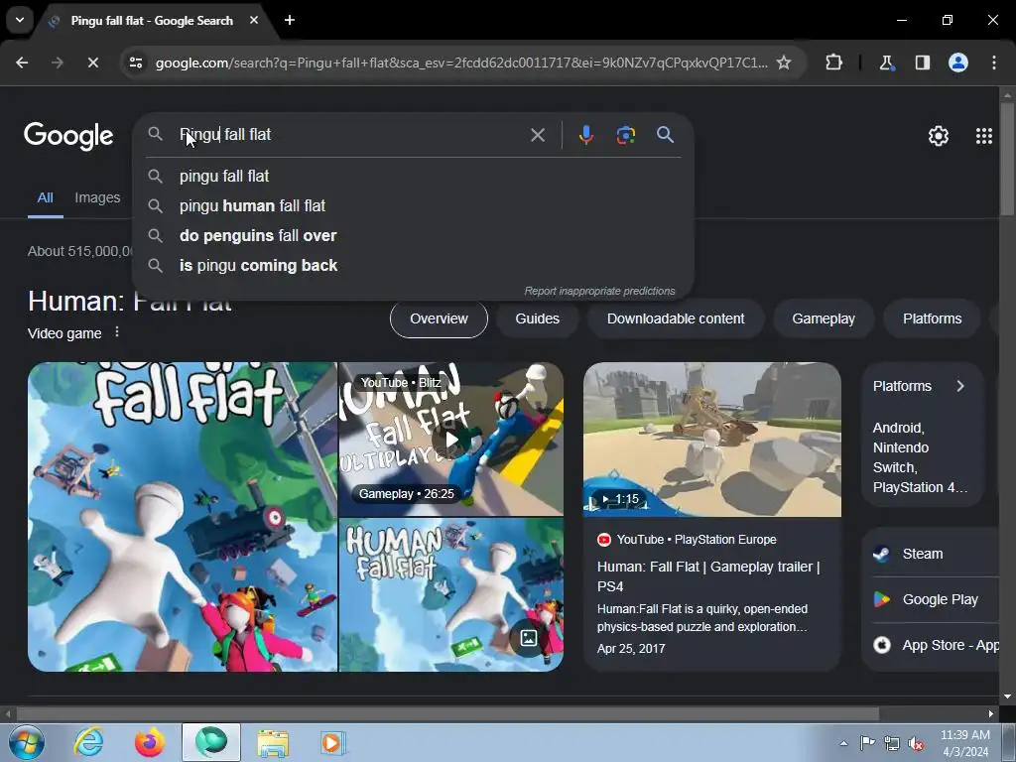Expand the Platforms card chevron

coord(960,386)
